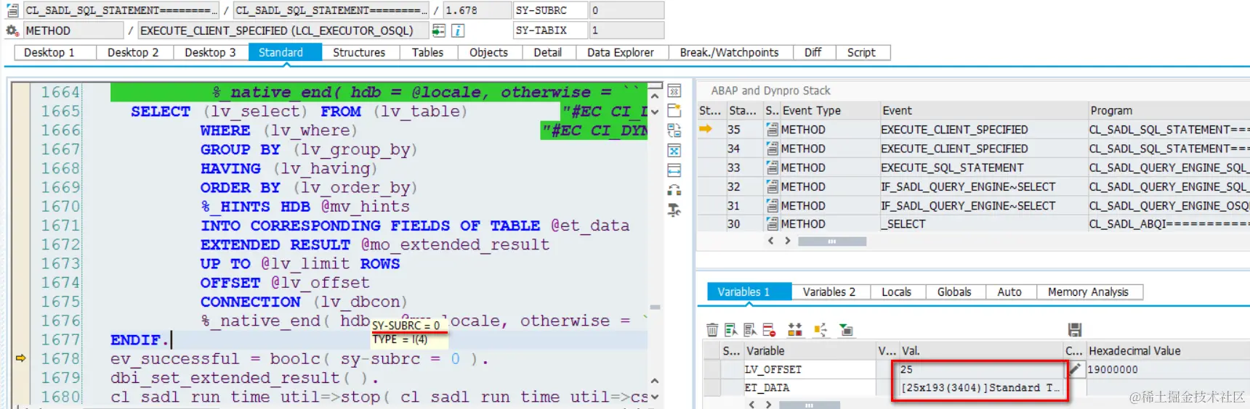The height and width of the screenshot is (409, 1250).
Task: Click the Program column header in stack
Action: (1168, 110)
